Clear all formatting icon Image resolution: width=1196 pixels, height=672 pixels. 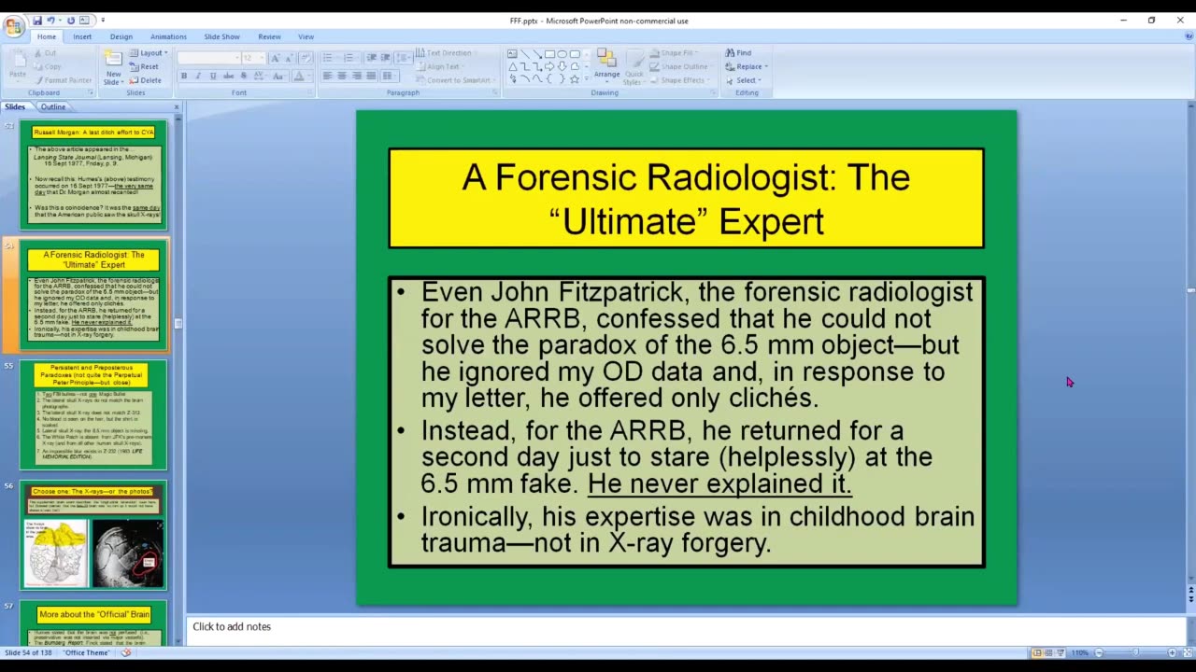(x=305, y=58)
